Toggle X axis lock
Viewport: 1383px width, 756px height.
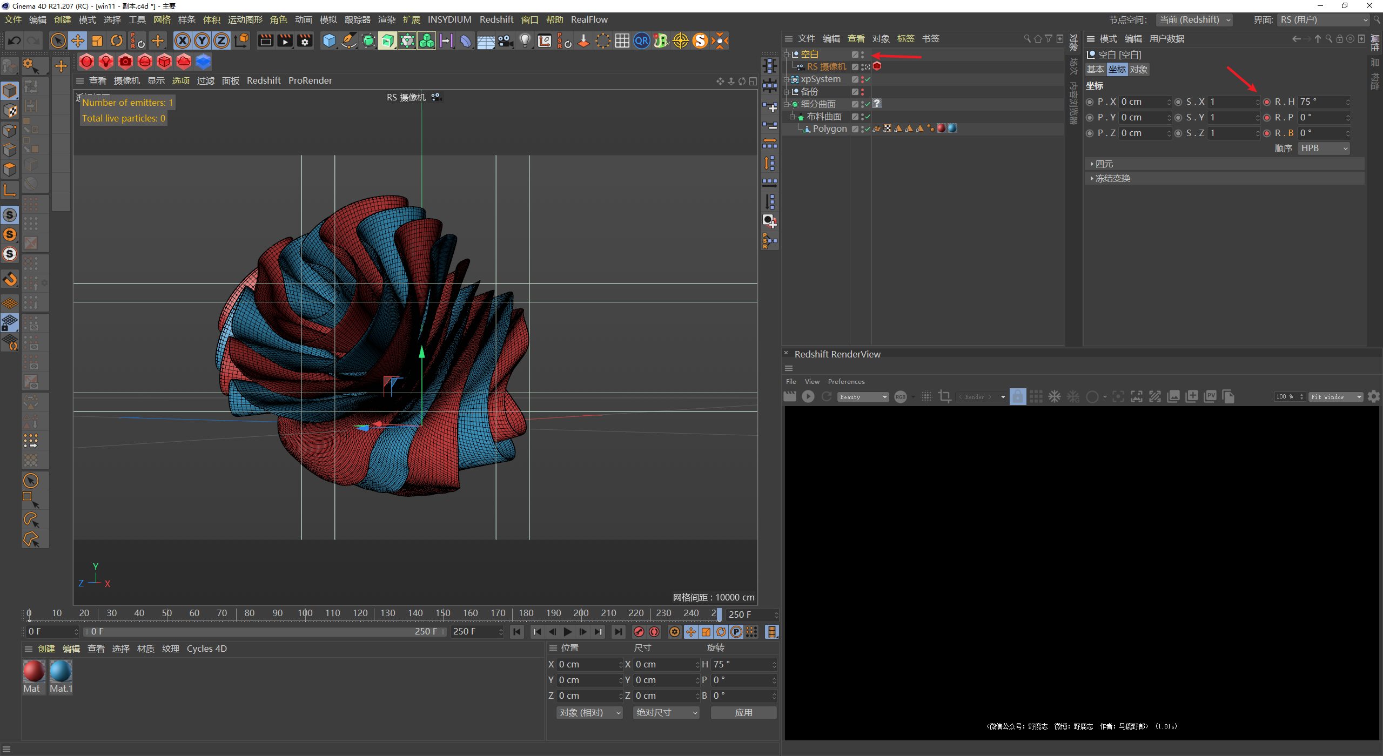(183, 41)
